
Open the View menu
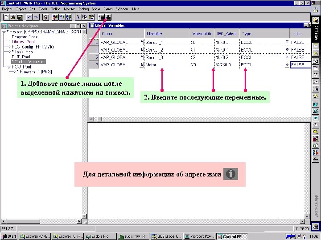[x=96, y=9]
